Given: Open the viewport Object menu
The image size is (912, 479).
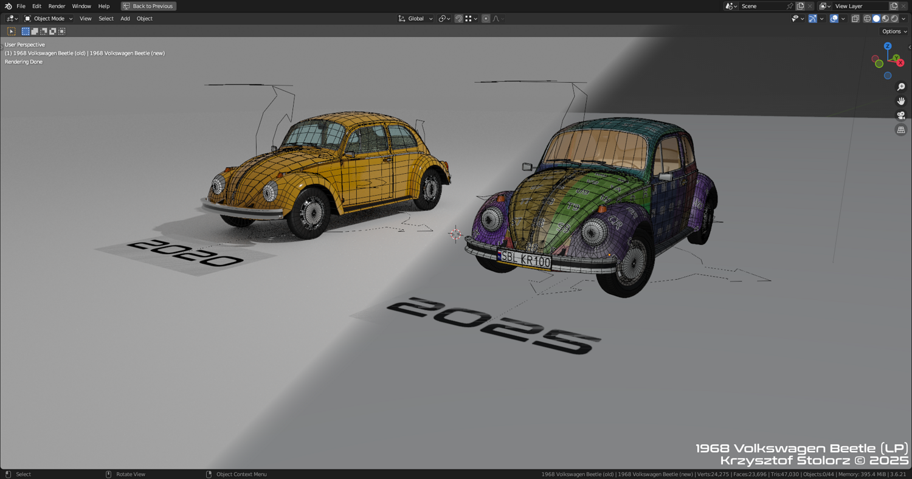Looking at the screenshot, I should coord(145,19).
